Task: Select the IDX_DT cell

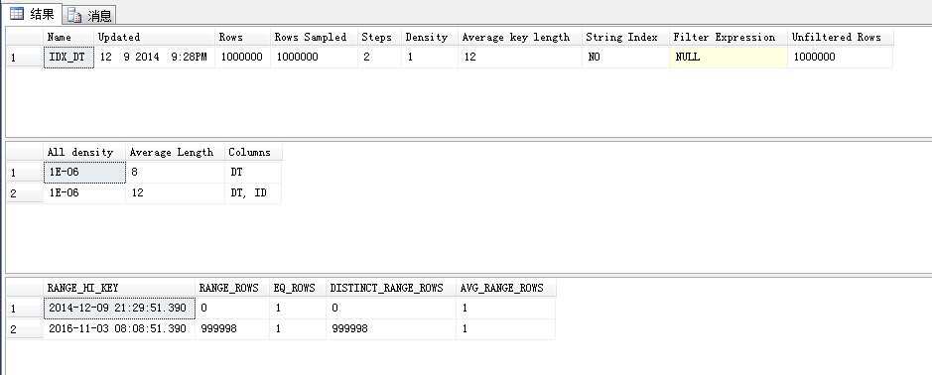Action: 68,58
